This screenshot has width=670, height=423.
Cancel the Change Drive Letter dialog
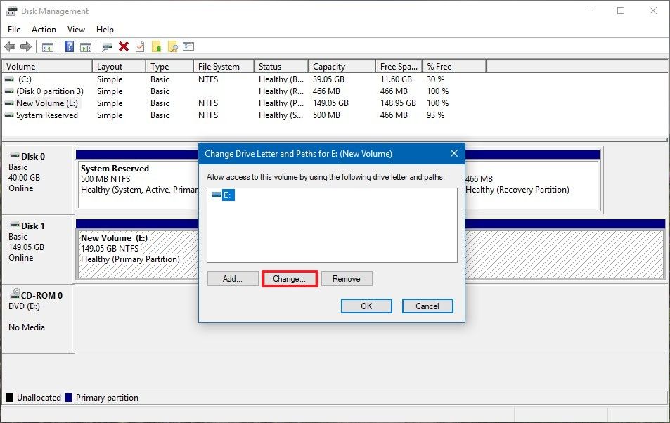tap(427, 306)
